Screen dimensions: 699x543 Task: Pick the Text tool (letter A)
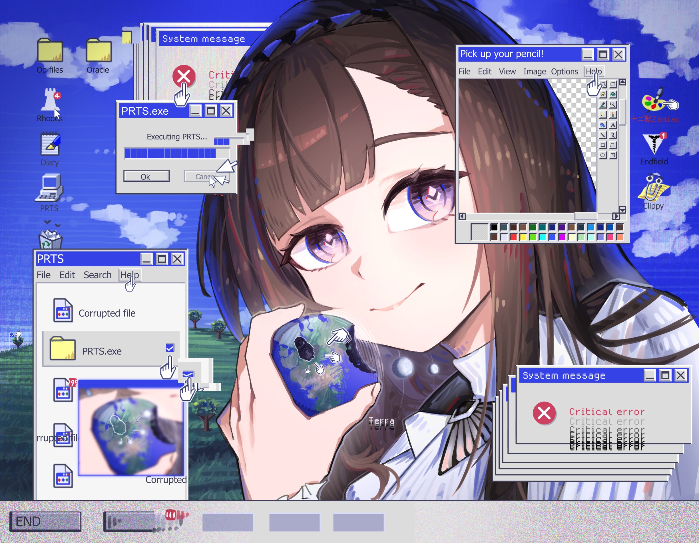(612, 125)
